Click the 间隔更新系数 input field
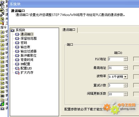This screenshot has width=139, height=117. point(116,94)
